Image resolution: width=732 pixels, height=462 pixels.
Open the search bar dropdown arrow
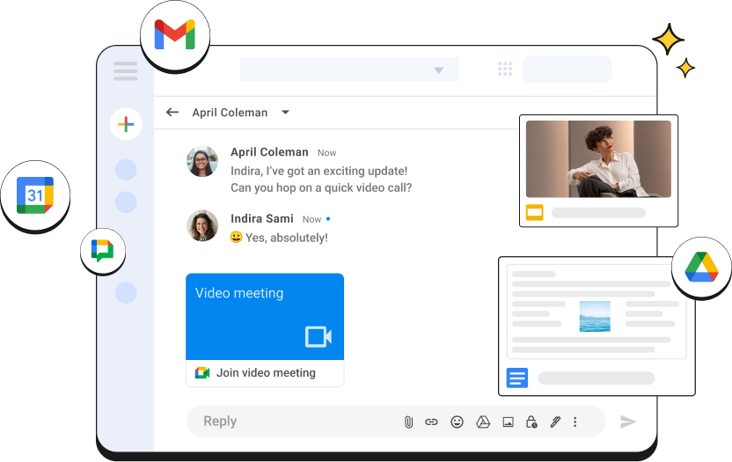[438, 70]
